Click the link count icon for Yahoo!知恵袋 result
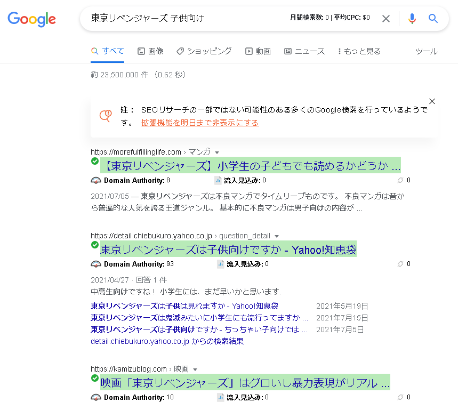Viewport: 458px width, 402px height. coord(400,264)
